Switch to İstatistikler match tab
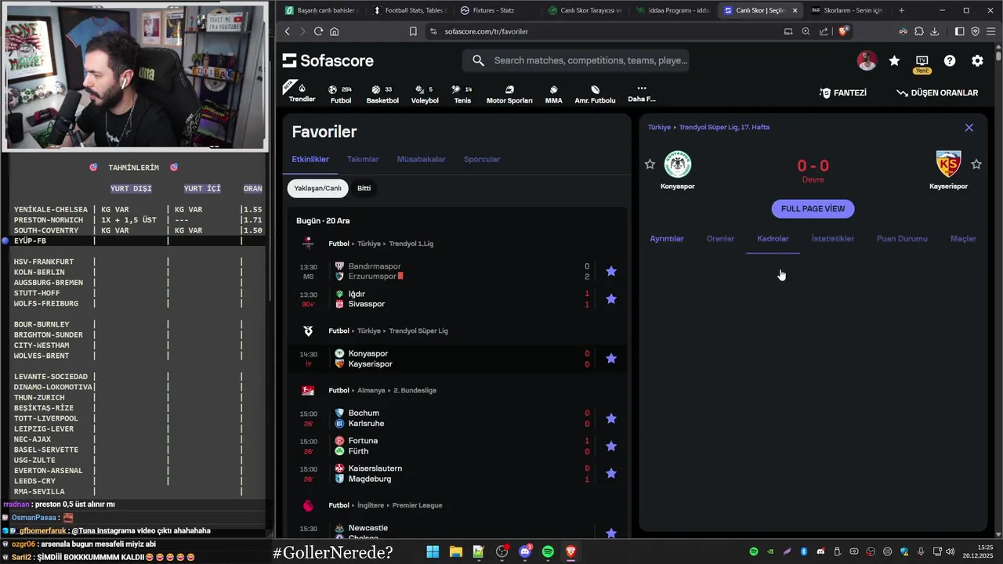 click(833, 238)
